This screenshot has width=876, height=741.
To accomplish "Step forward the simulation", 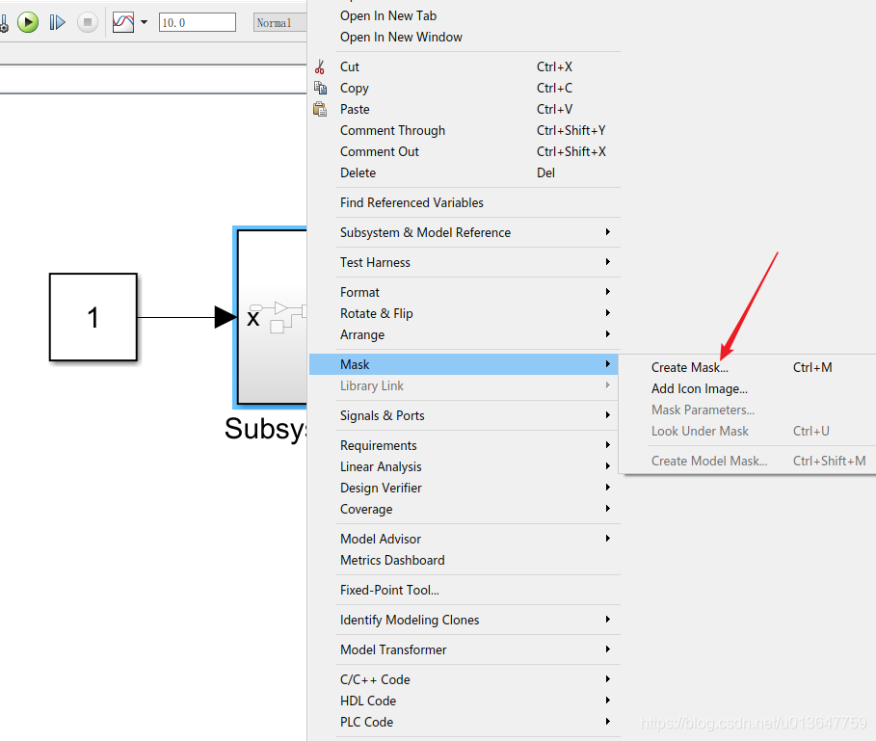I will coord(57,22).
